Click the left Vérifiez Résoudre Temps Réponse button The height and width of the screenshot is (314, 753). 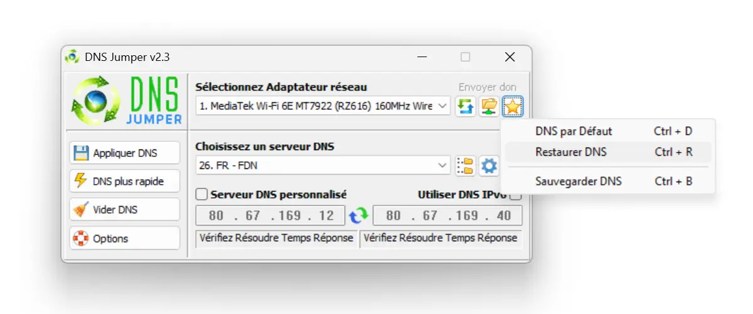277,238
